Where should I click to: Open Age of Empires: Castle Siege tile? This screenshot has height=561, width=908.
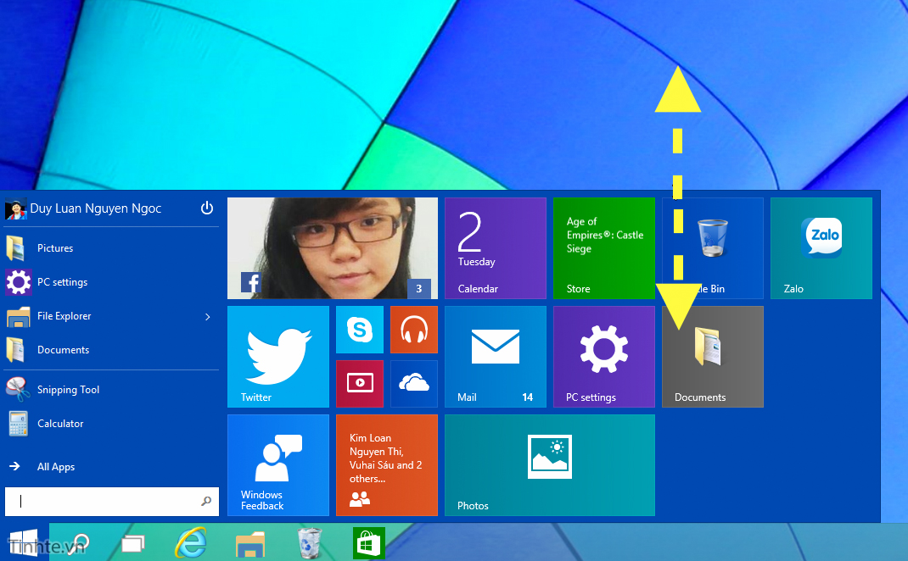(x=603, y=247)
